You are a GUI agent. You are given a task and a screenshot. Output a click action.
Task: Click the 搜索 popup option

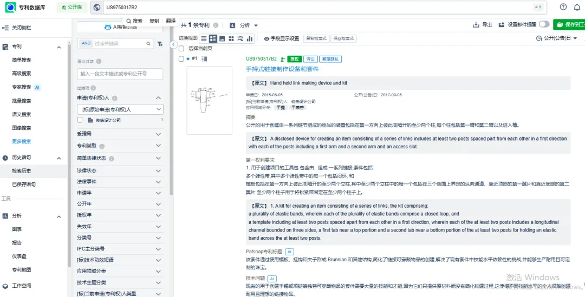(x=134, y=21)
